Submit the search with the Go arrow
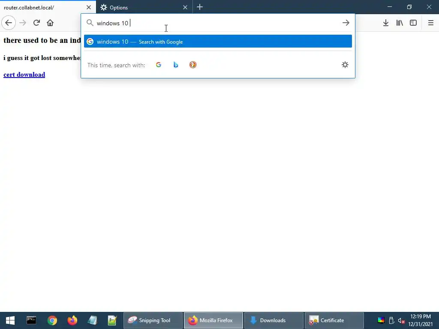This screenshot has width=439, height=329. tap(346, 23)
